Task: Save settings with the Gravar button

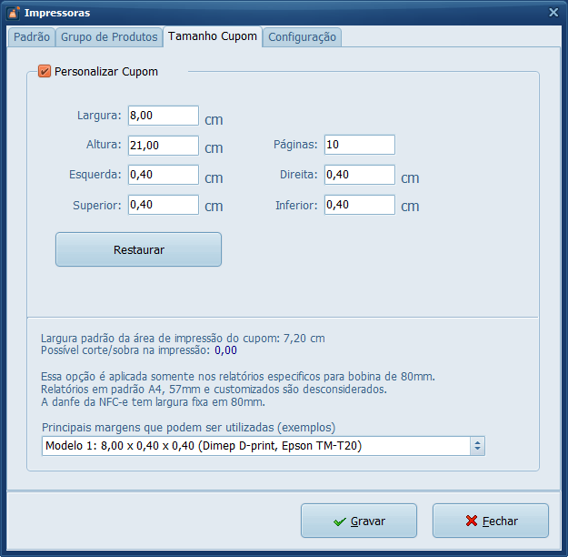Action: (x=359, y=522)
